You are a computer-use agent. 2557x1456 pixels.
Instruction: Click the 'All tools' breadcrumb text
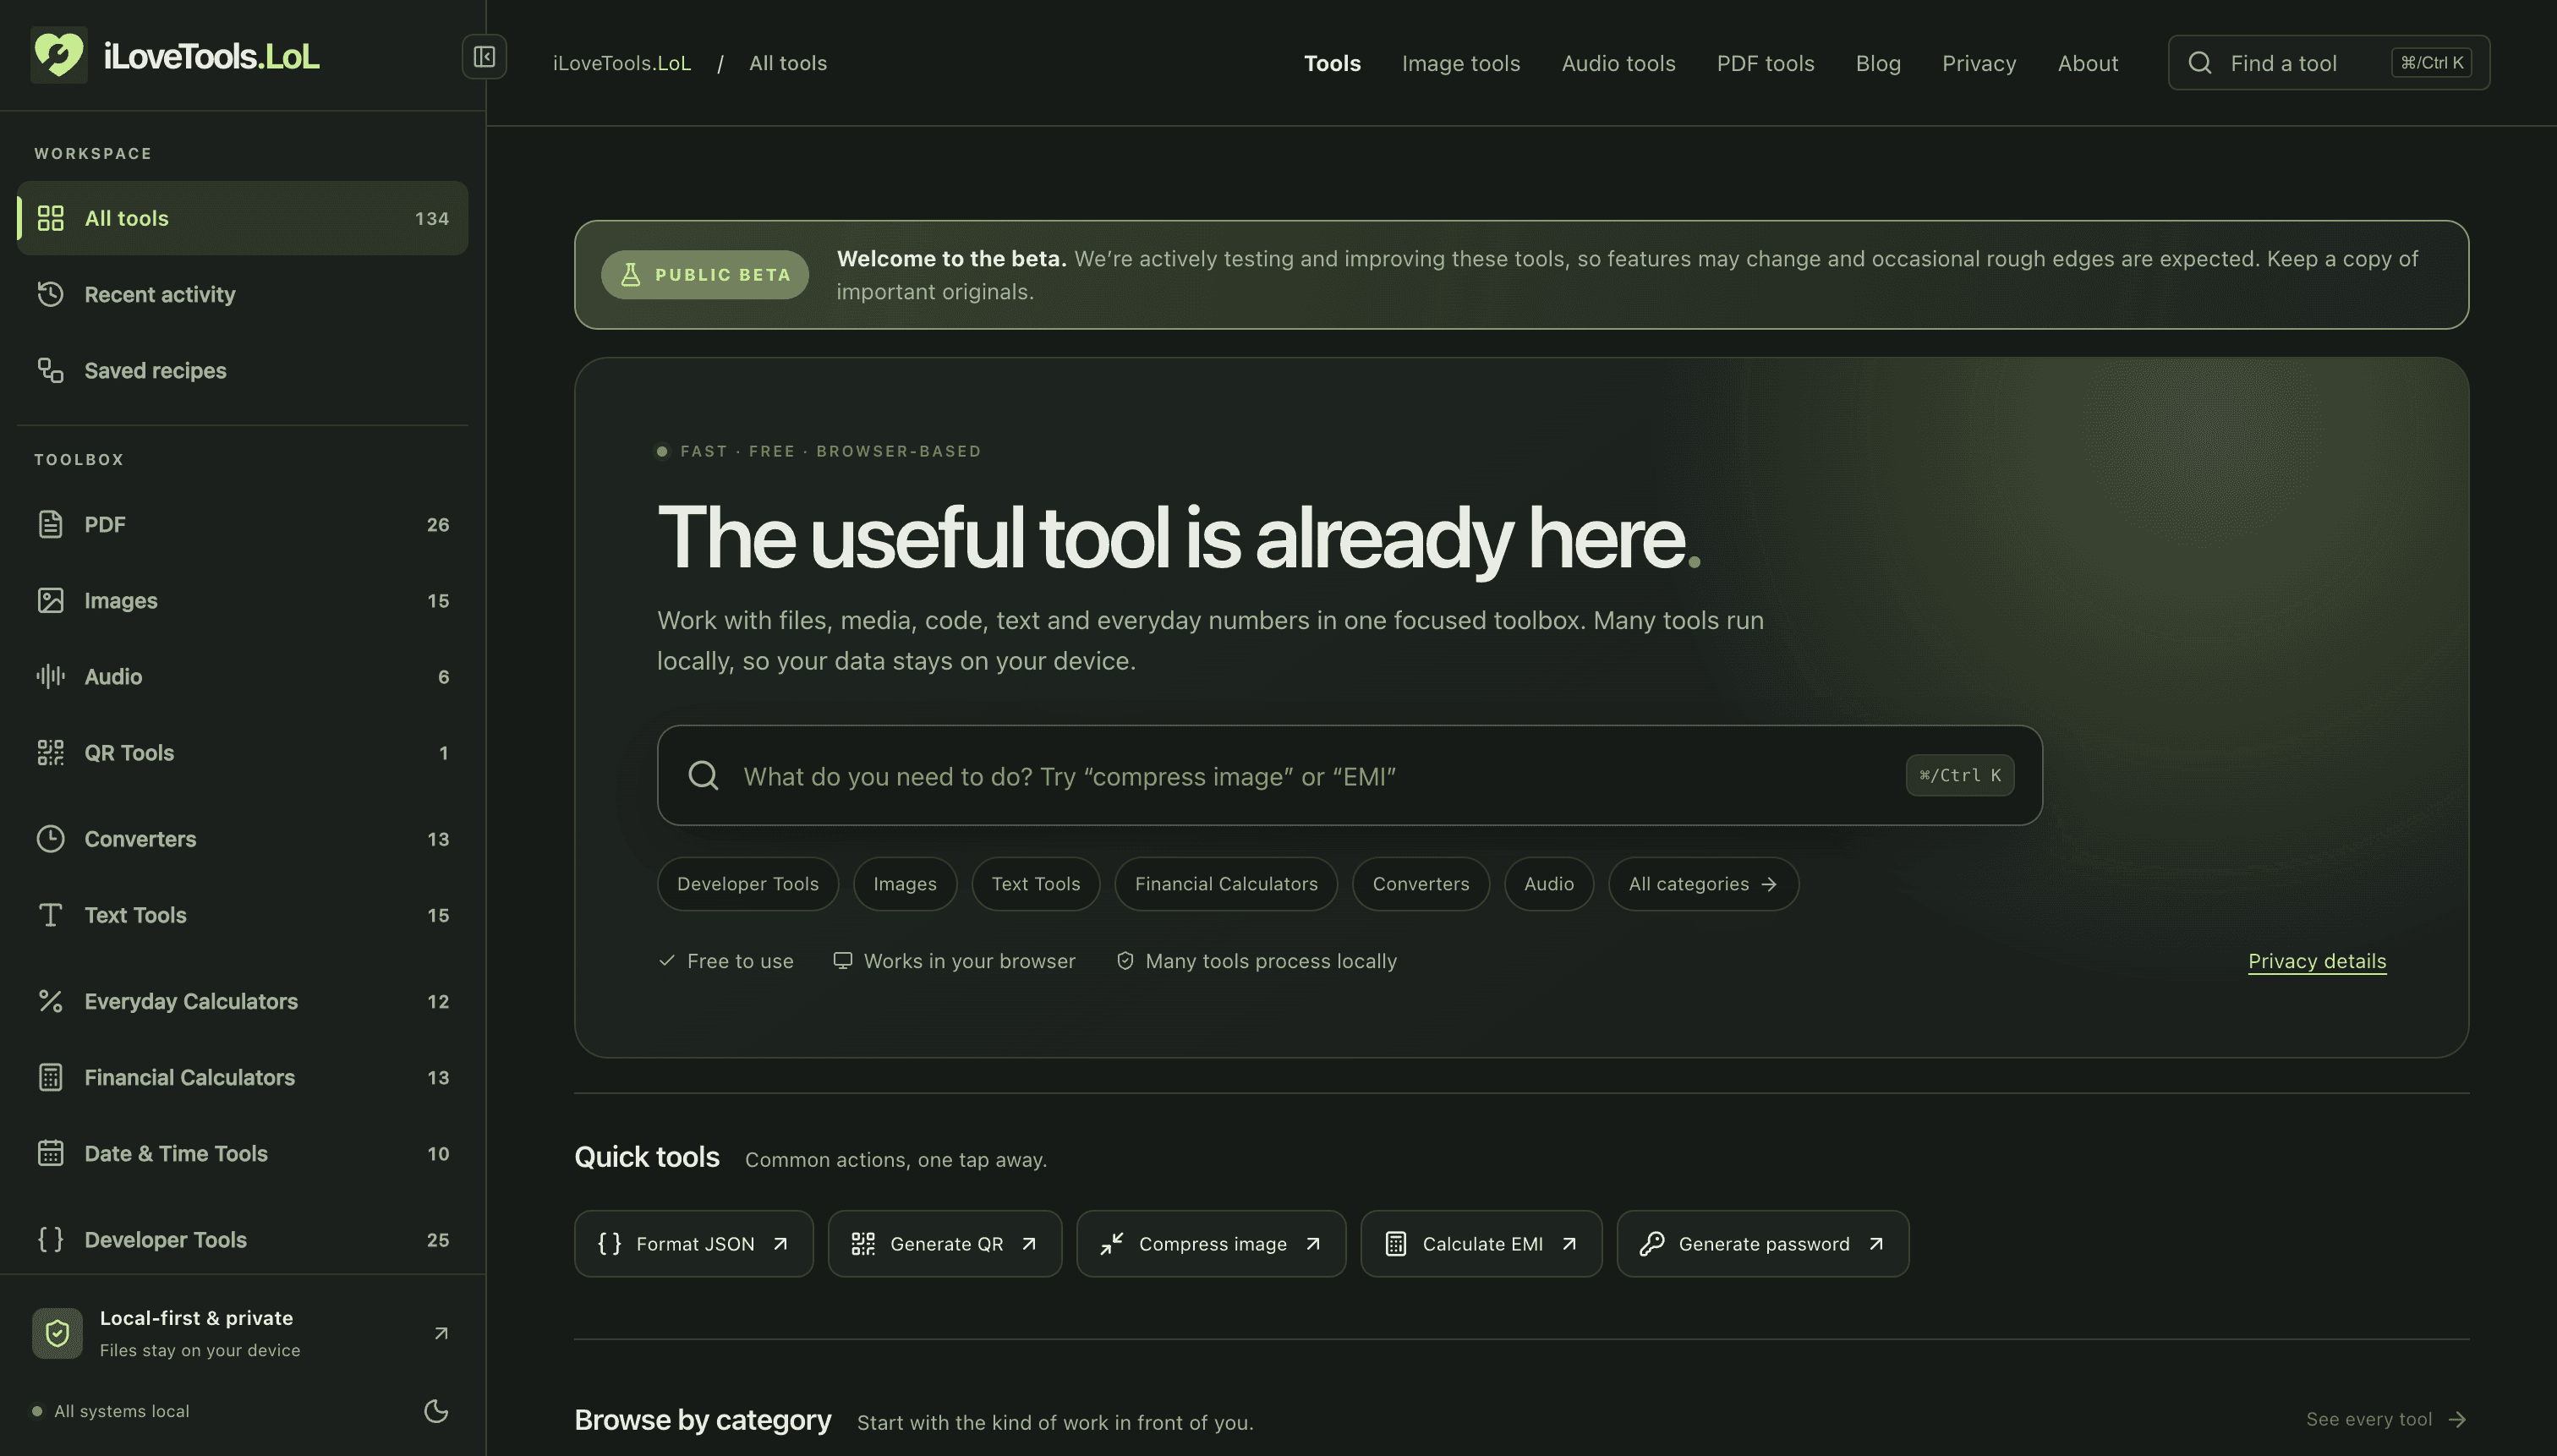click(788, 63)
